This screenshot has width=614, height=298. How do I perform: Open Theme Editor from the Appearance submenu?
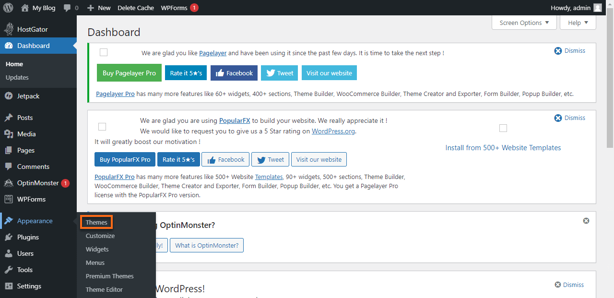pyautogui.click(x=104, y=289)
